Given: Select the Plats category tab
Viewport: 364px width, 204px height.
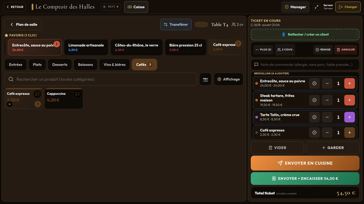Looking at the screenshot, I should point(37,65).
